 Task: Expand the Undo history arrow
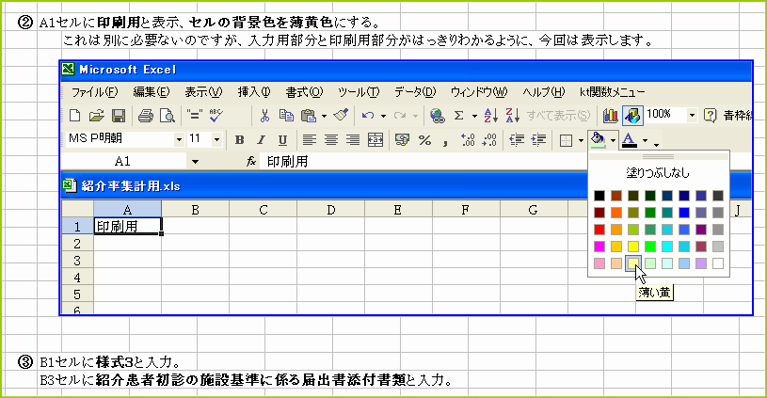point(383,117)
